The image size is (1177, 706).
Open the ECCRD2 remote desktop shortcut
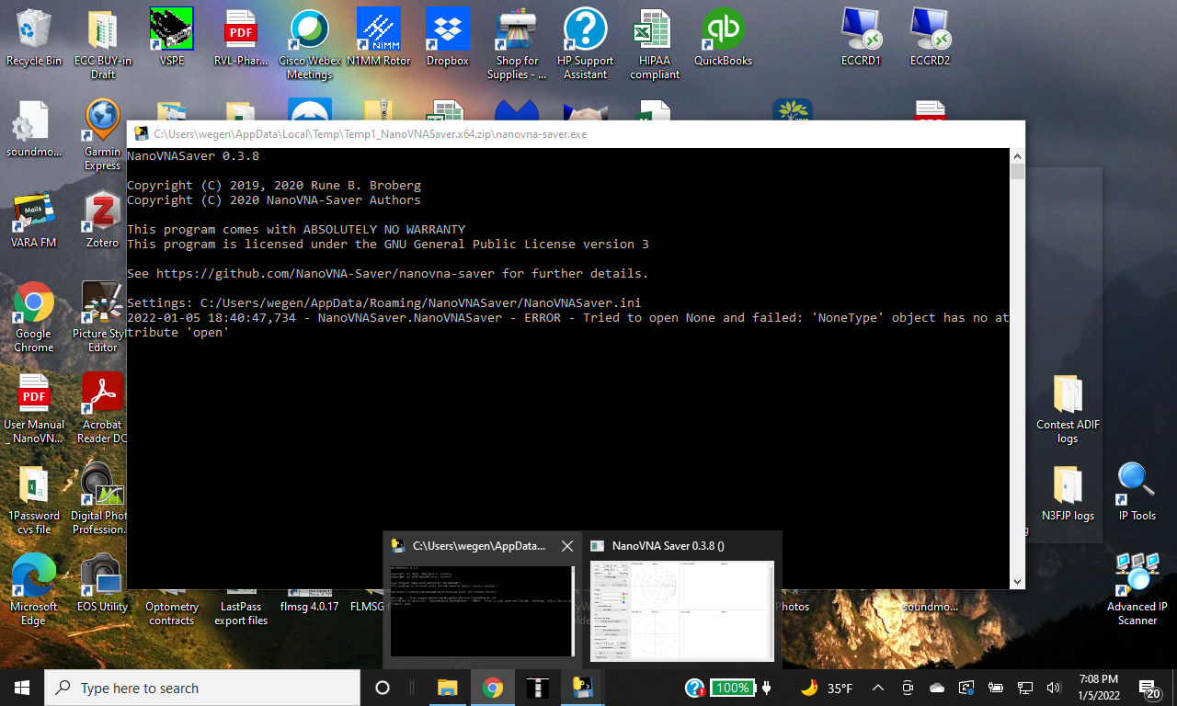tap(931, 38)
